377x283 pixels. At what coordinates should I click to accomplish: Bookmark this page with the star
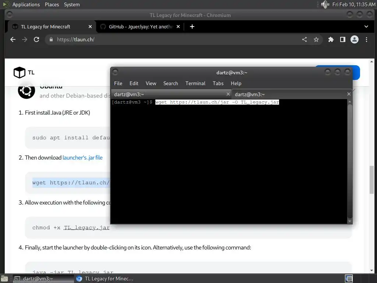click(316, 39)
